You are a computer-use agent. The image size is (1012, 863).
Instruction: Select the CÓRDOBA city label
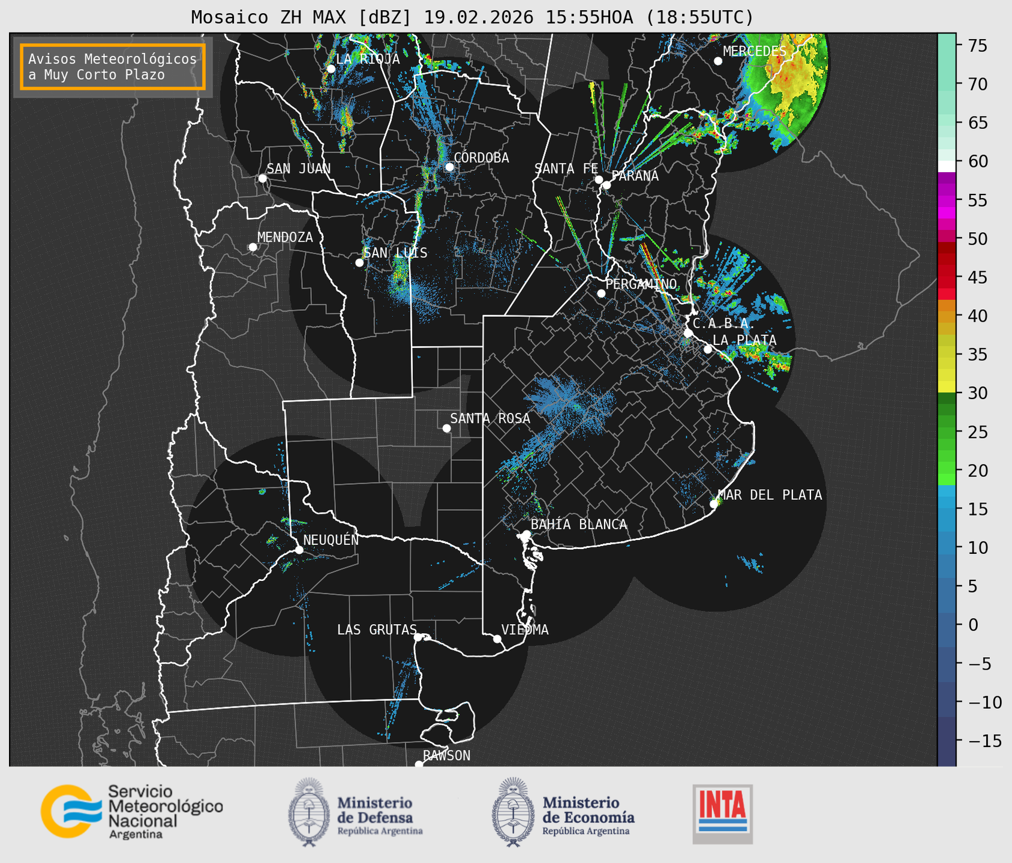[481, 157]
